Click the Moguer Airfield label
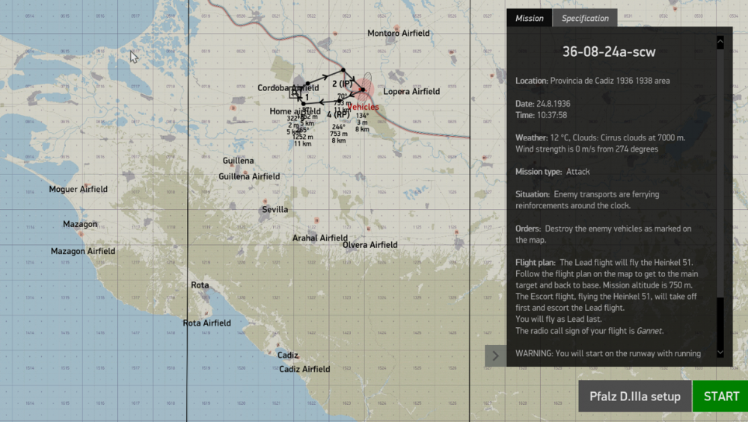748x422 pixels. [79, 189]
